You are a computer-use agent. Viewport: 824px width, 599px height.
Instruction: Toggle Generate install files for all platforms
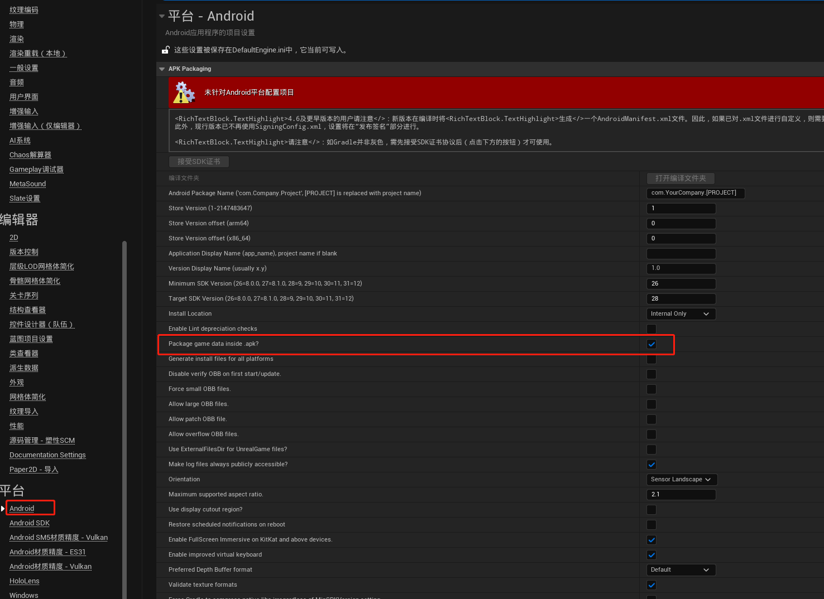coord(651,359)
